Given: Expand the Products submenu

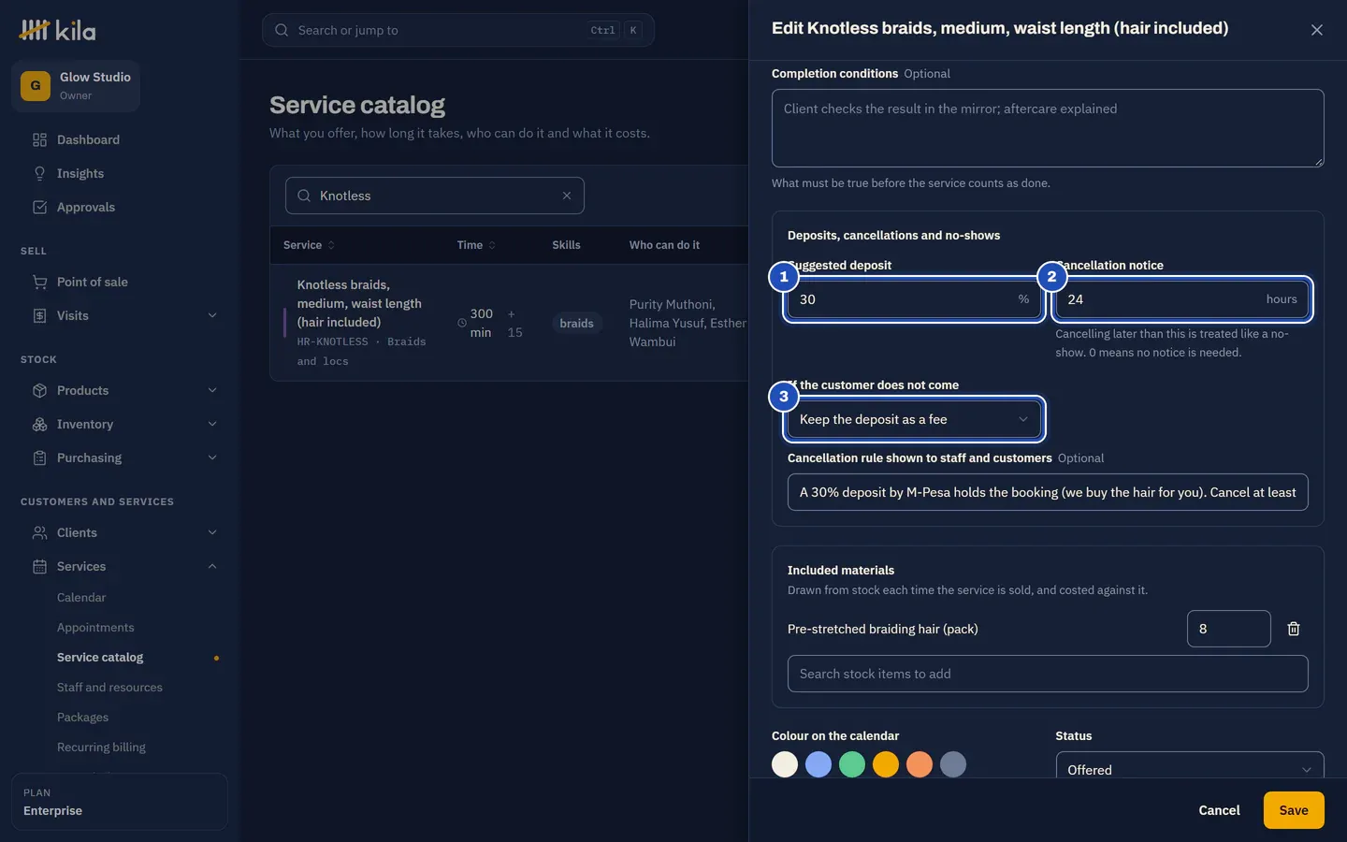Looking at the screenshot, I should [212, 391].
